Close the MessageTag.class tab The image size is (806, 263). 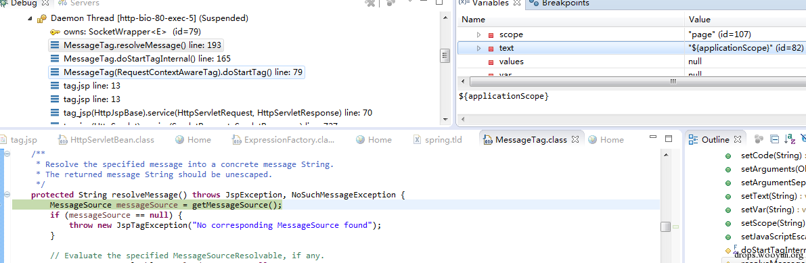coord(575,140)
